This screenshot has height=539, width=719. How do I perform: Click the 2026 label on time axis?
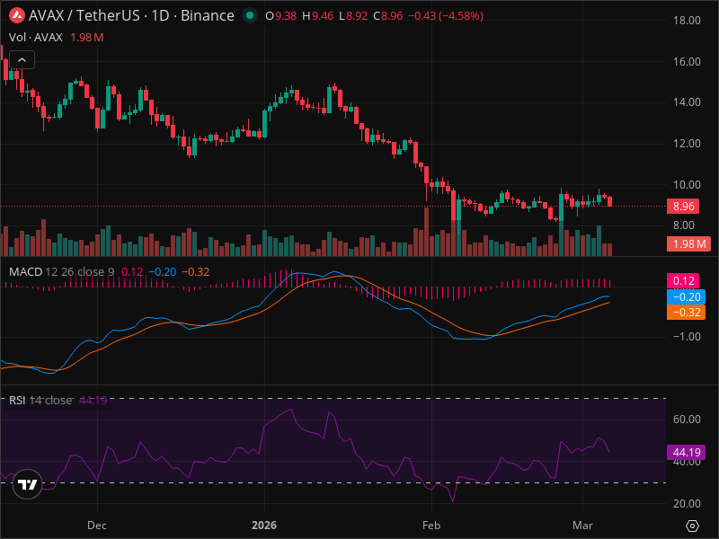click(x=264, y=526)
